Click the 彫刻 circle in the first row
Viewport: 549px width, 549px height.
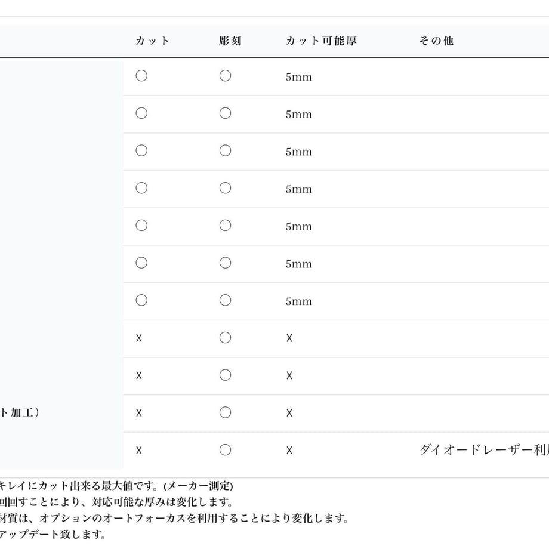coord(225,76)
